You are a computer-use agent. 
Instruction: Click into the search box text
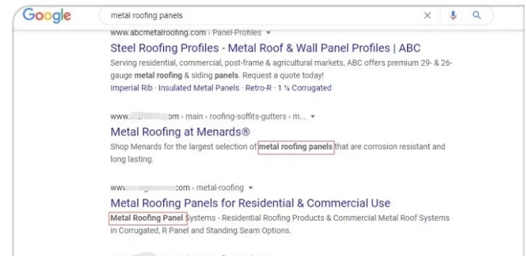[x=147, y=15]
